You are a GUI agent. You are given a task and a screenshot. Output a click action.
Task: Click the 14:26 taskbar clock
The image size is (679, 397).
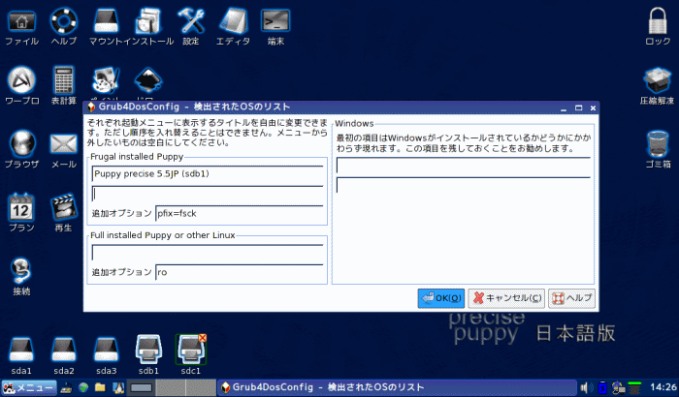(x=663, y=387)
